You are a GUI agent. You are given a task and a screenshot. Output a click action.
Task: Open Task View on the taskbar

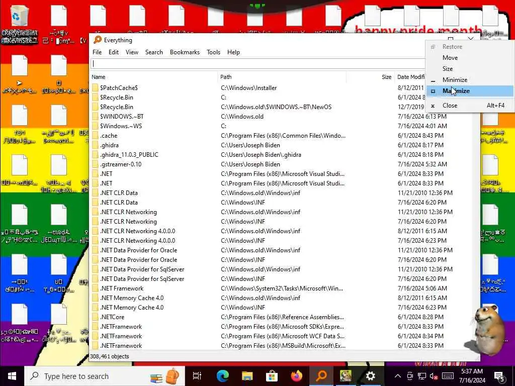(x=197, y=376)
